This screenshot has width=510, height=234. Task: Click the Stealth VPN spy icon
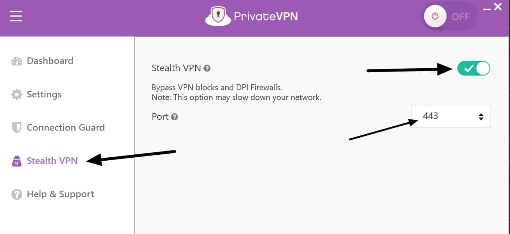coord(17,161)
